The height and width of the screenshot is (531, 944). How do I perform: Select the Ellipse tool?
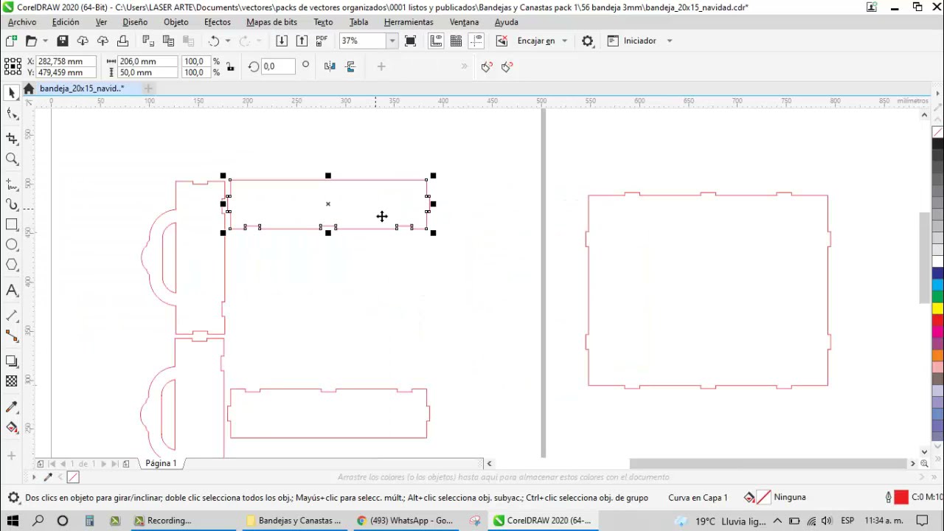(12, 244)
